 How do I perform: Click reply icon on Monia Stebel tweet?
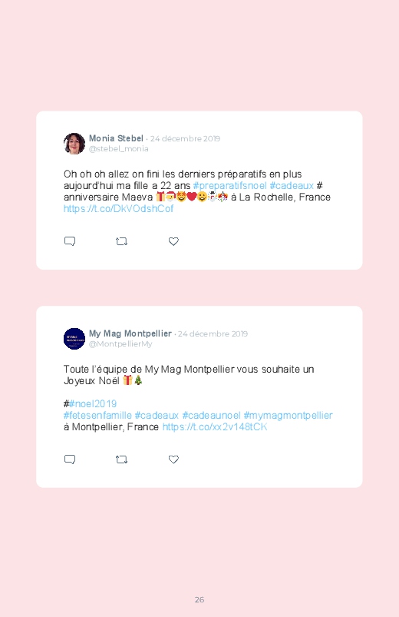[70, 241]
